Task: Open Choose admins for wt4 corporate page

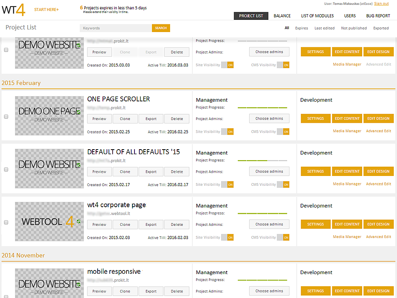Action: [x=269, y=224]
